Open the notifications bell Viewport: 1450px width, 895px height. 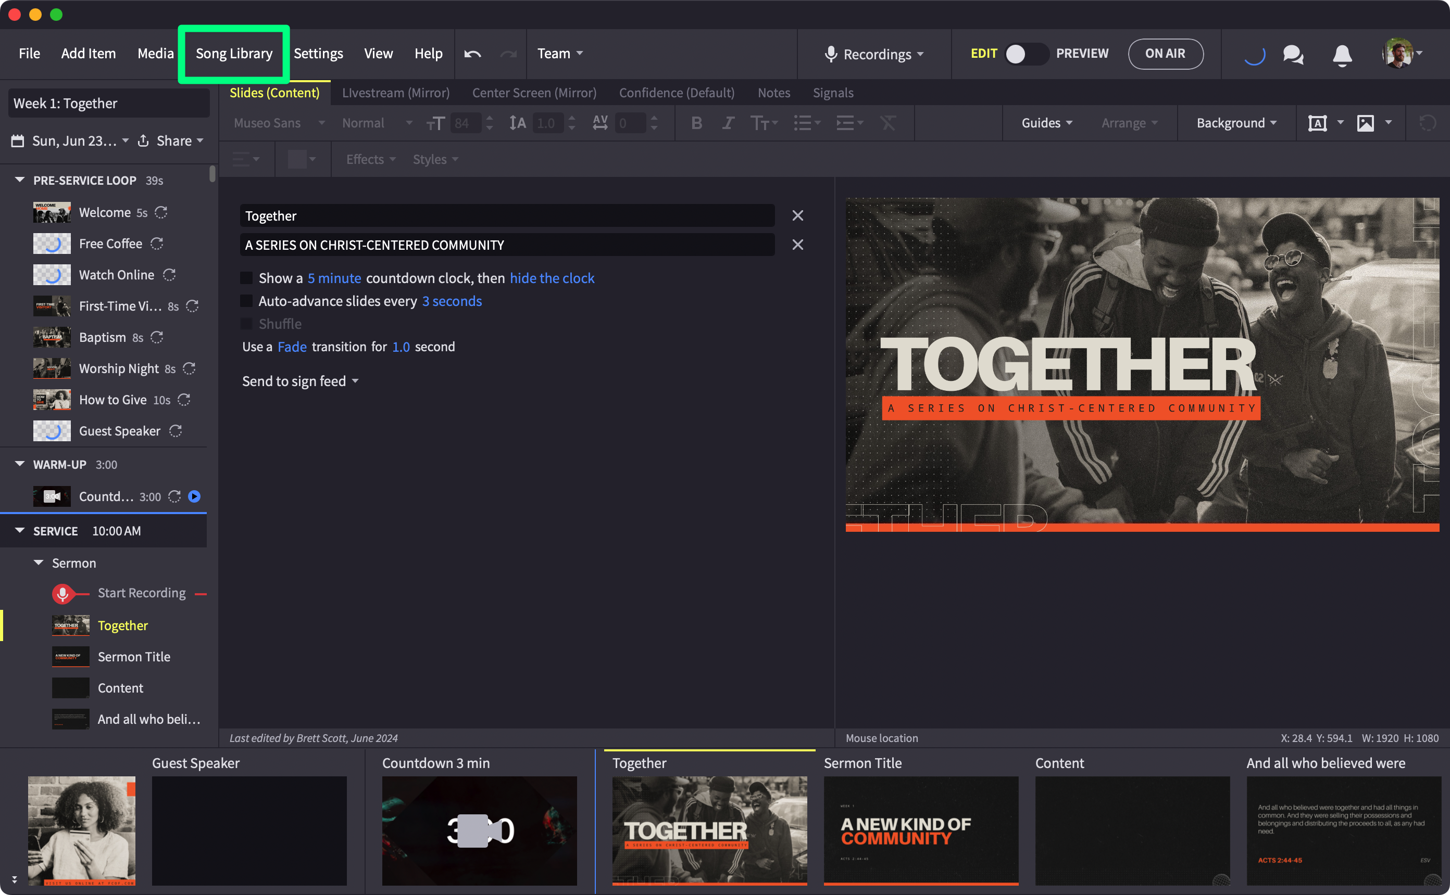tap(1342, 55)
